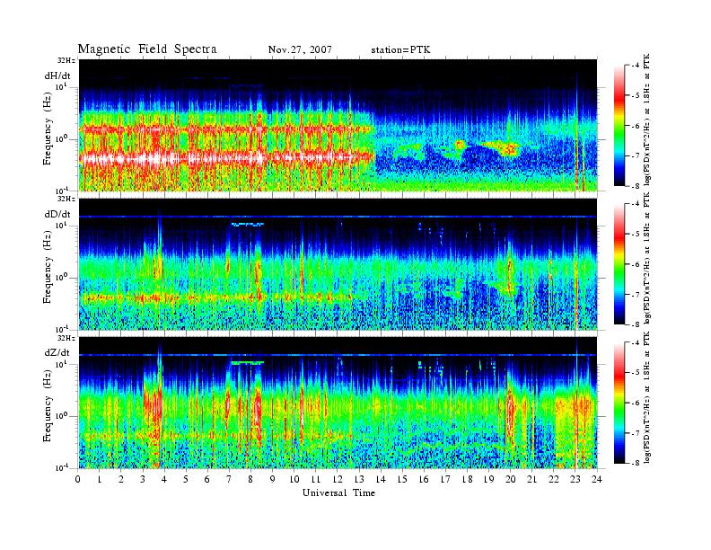Click hour 17 on the Universal Time axis
711x550 pixels.
click(x=445, y=479)
